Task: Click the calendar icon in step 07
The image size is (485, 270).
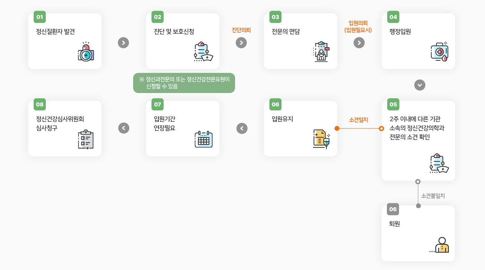Action: tap(203, 140)
